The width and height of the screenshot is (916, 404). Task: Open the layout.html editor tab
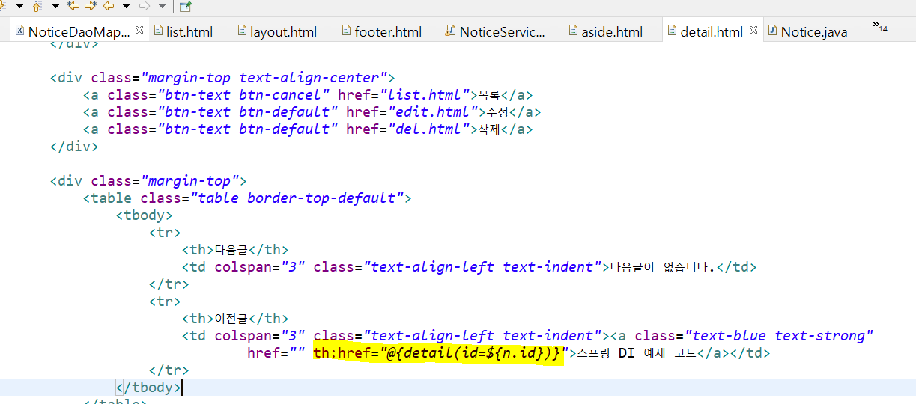click(x=284, y=31)
